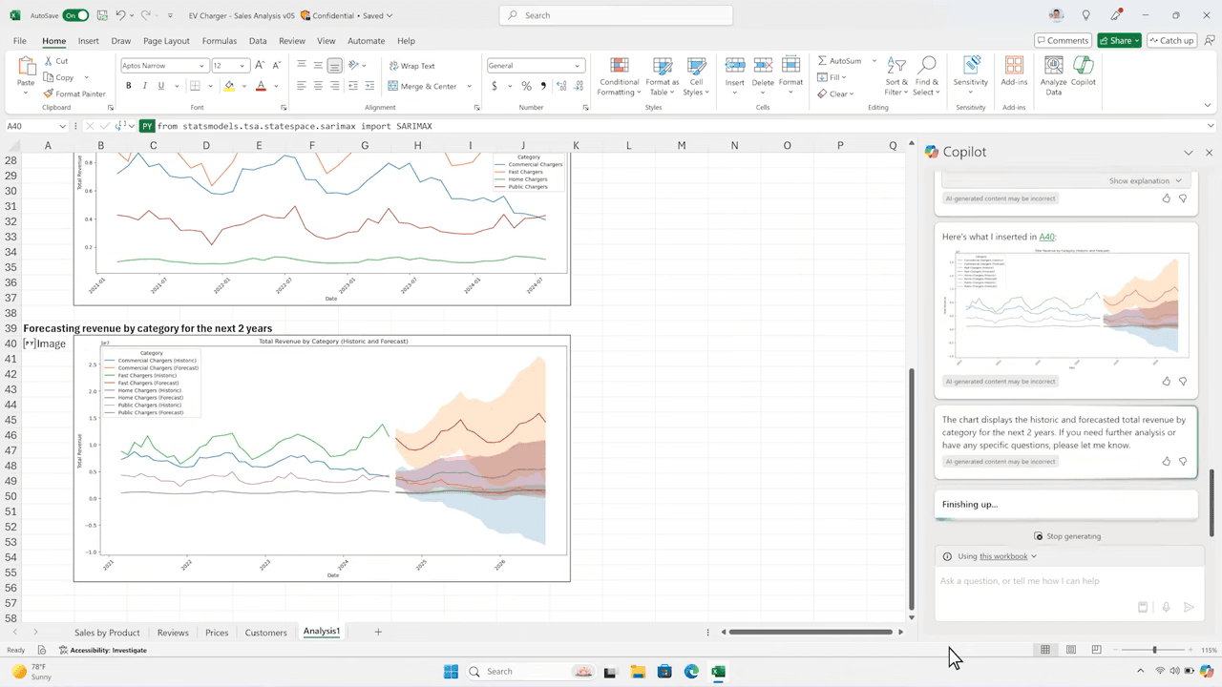Toggle Bold formatting

[x=129, y=86]
